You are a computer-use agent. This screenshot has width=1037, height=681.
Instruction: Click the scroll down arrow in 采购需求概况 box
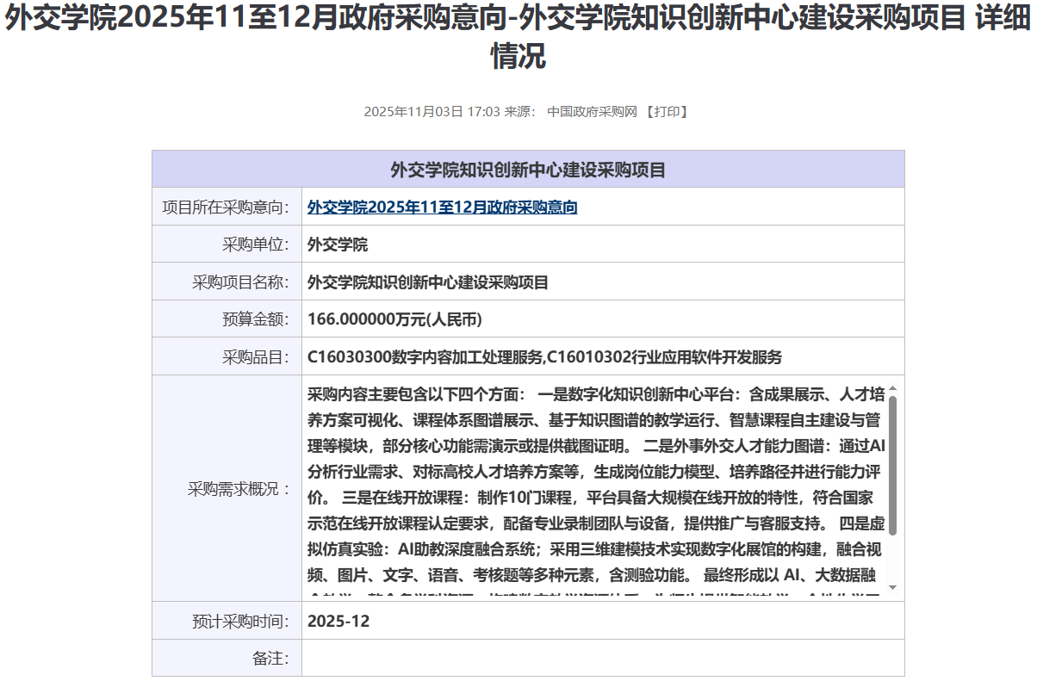[892, 587]
